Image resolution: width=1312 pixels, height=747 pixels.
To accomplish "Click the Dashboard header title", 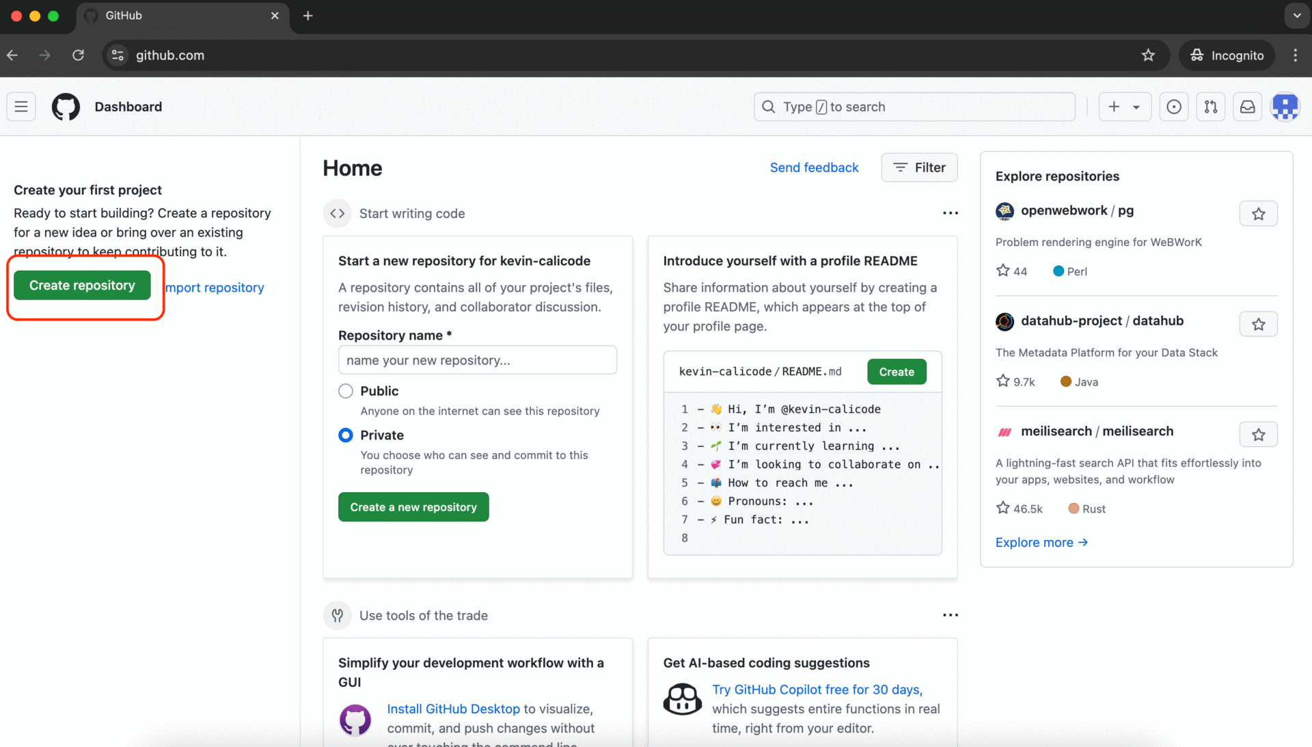I will (128, 107).
